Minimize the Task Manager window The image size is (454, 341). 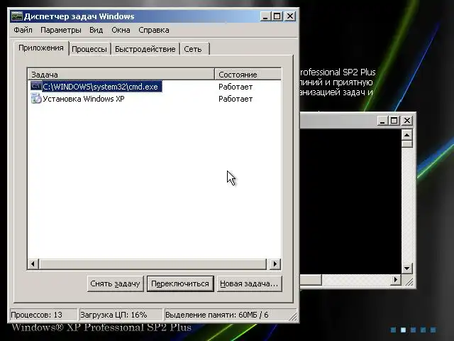tap(265, 16)
